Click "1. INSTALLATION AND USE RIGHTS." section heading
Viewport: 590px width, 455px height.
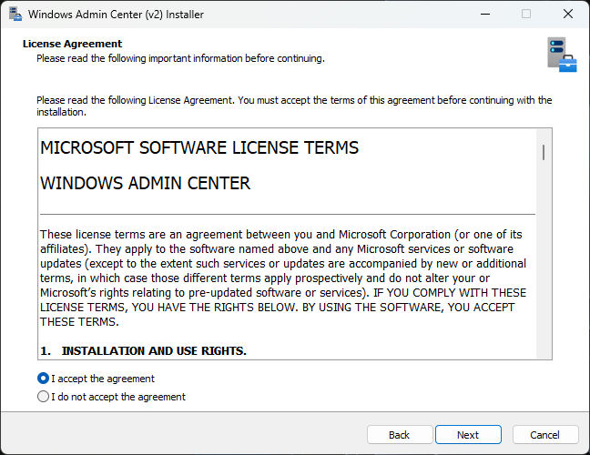(x=143, y=351)
